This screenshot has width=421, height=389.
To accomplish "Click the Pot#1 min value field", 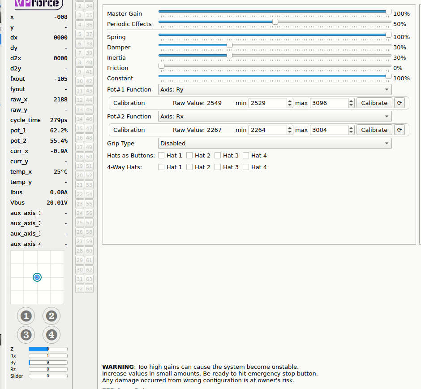I will pyautogui.click(x=267, y=103).
